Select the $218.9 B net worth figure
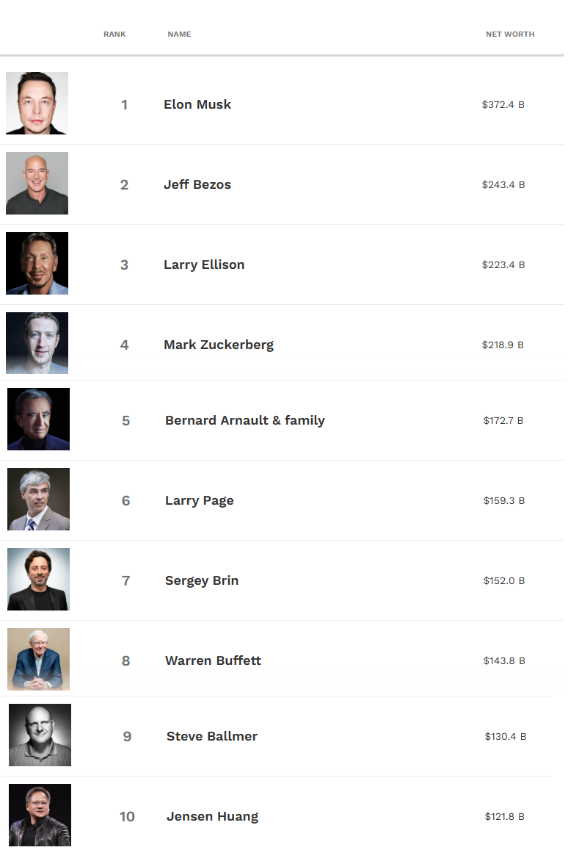The width and height of the screenshot is (579, 850). tap(503, 345)
